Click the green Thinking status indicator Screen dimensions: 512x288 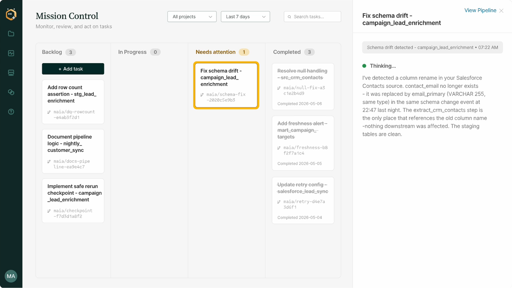[364, 66]
